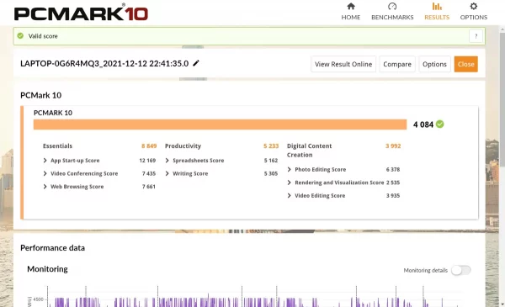Expand Video Conferencing Score details
Image resolution: width=505 pixels, height=307 pixels.
click(x=45, y=173)
